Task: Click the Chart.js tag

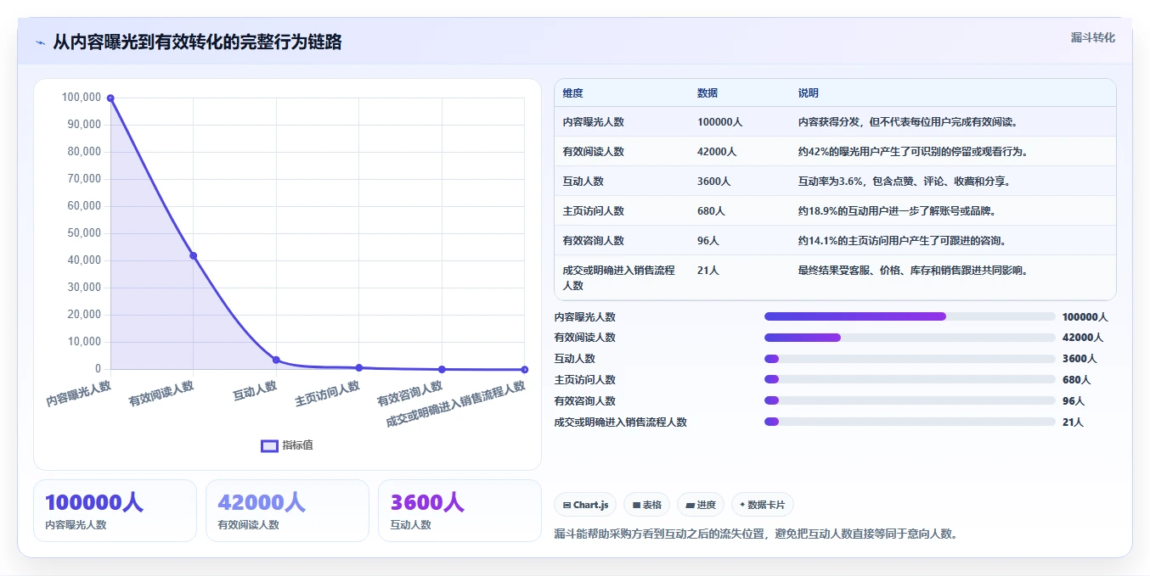Action: click(x=585, y=505)
